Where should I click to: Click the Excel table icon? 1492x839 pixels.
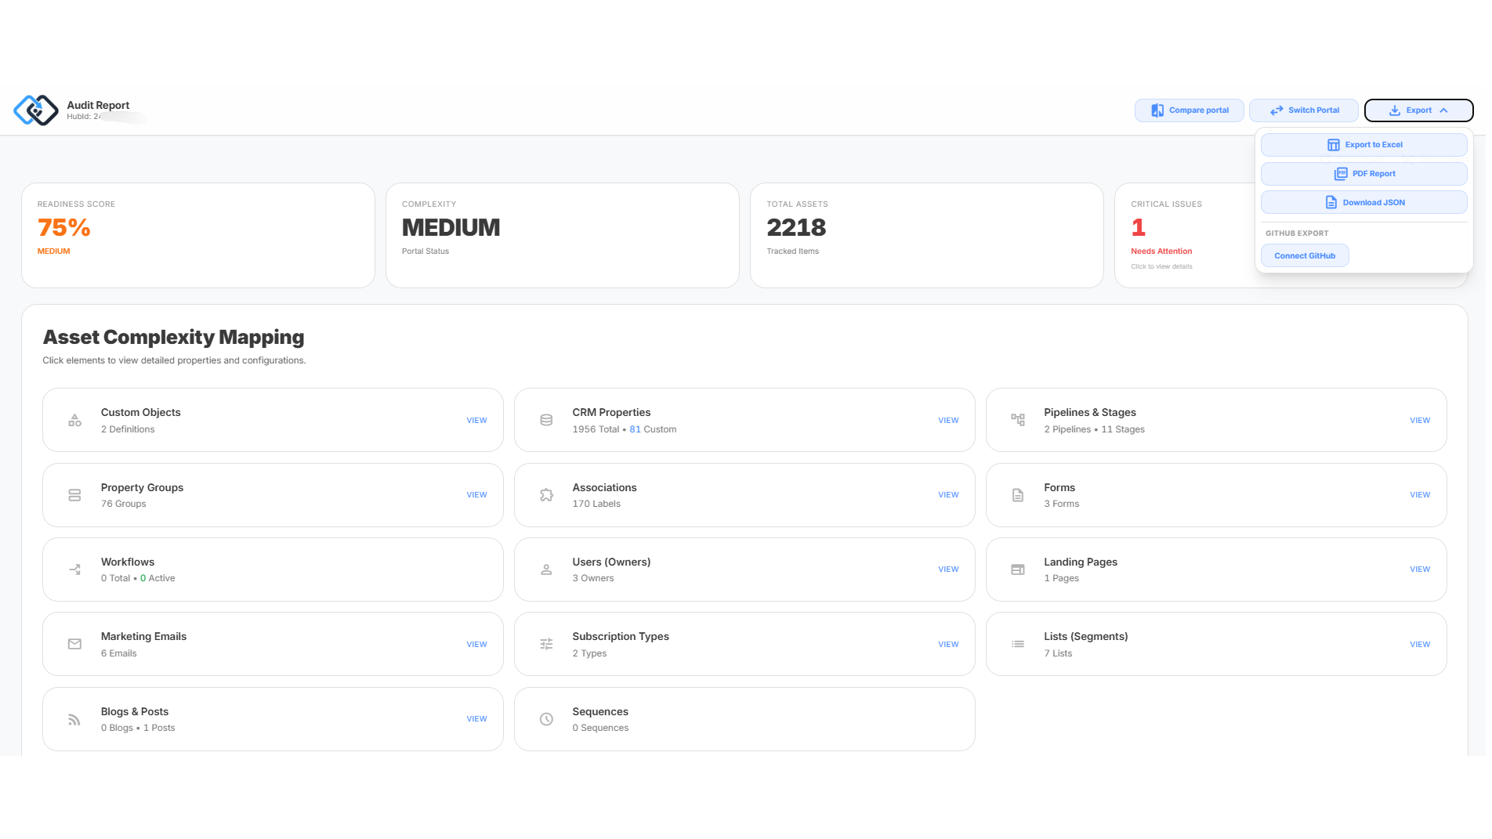click(x=1333, y=145)
